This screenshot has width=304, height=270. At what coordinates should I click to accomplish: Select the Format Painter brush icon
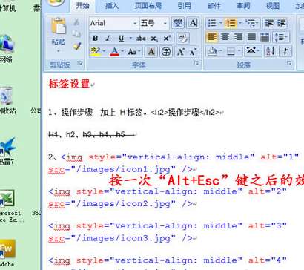[77, 46]
